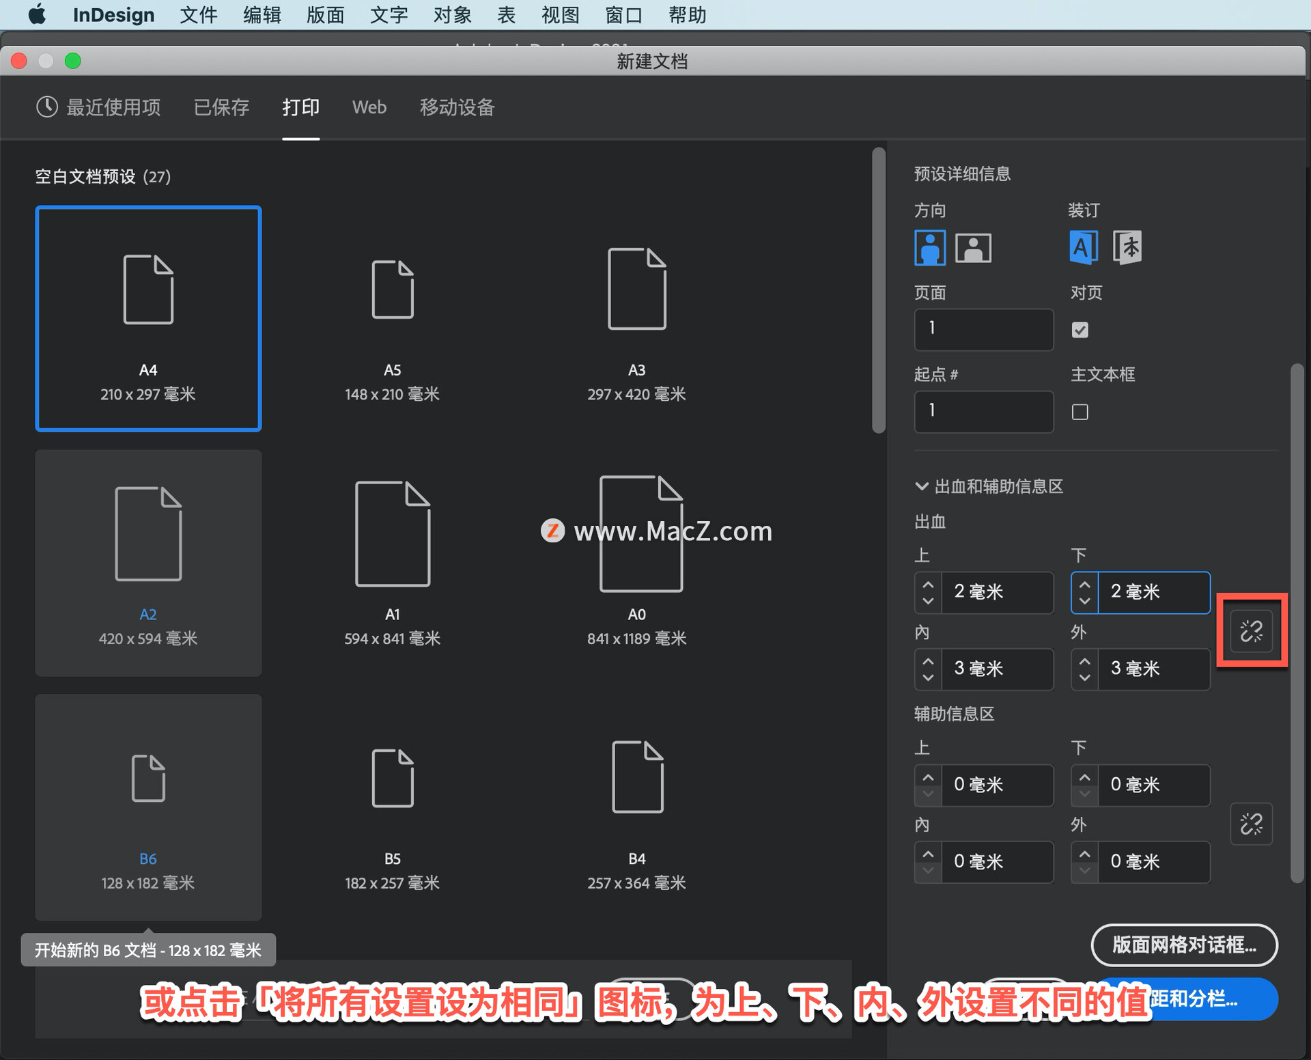Click the bleed link settings chain icon
1311x1060 pixels.
click(x=1251, y=631)
